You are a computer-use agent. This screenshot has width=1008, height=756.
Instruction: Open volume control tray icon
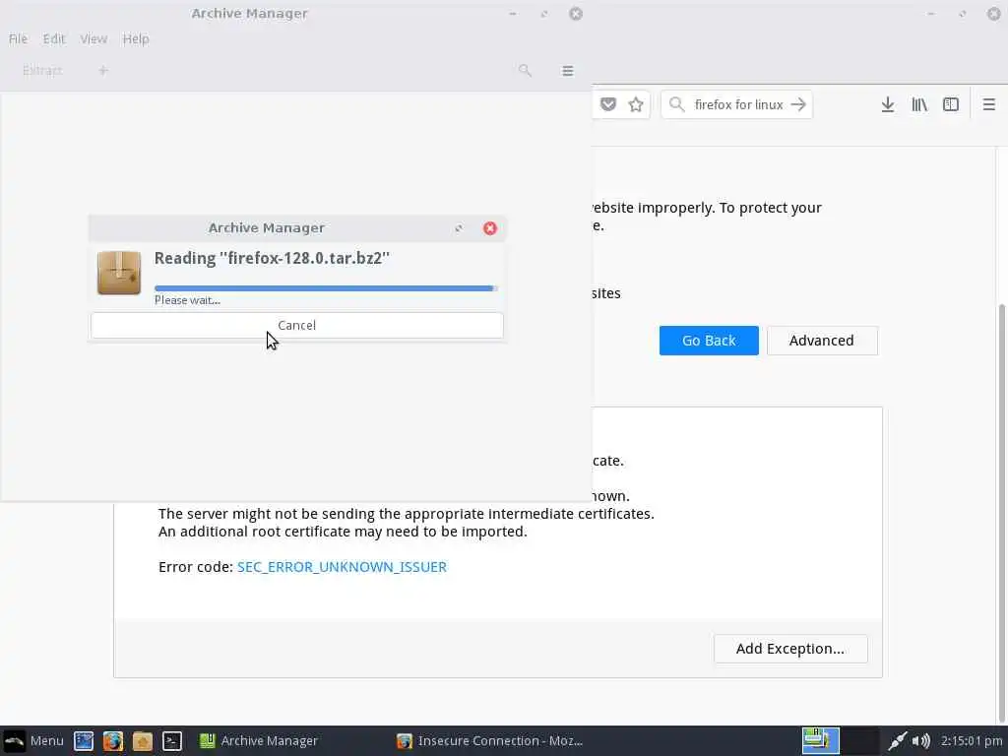point(921,741)
